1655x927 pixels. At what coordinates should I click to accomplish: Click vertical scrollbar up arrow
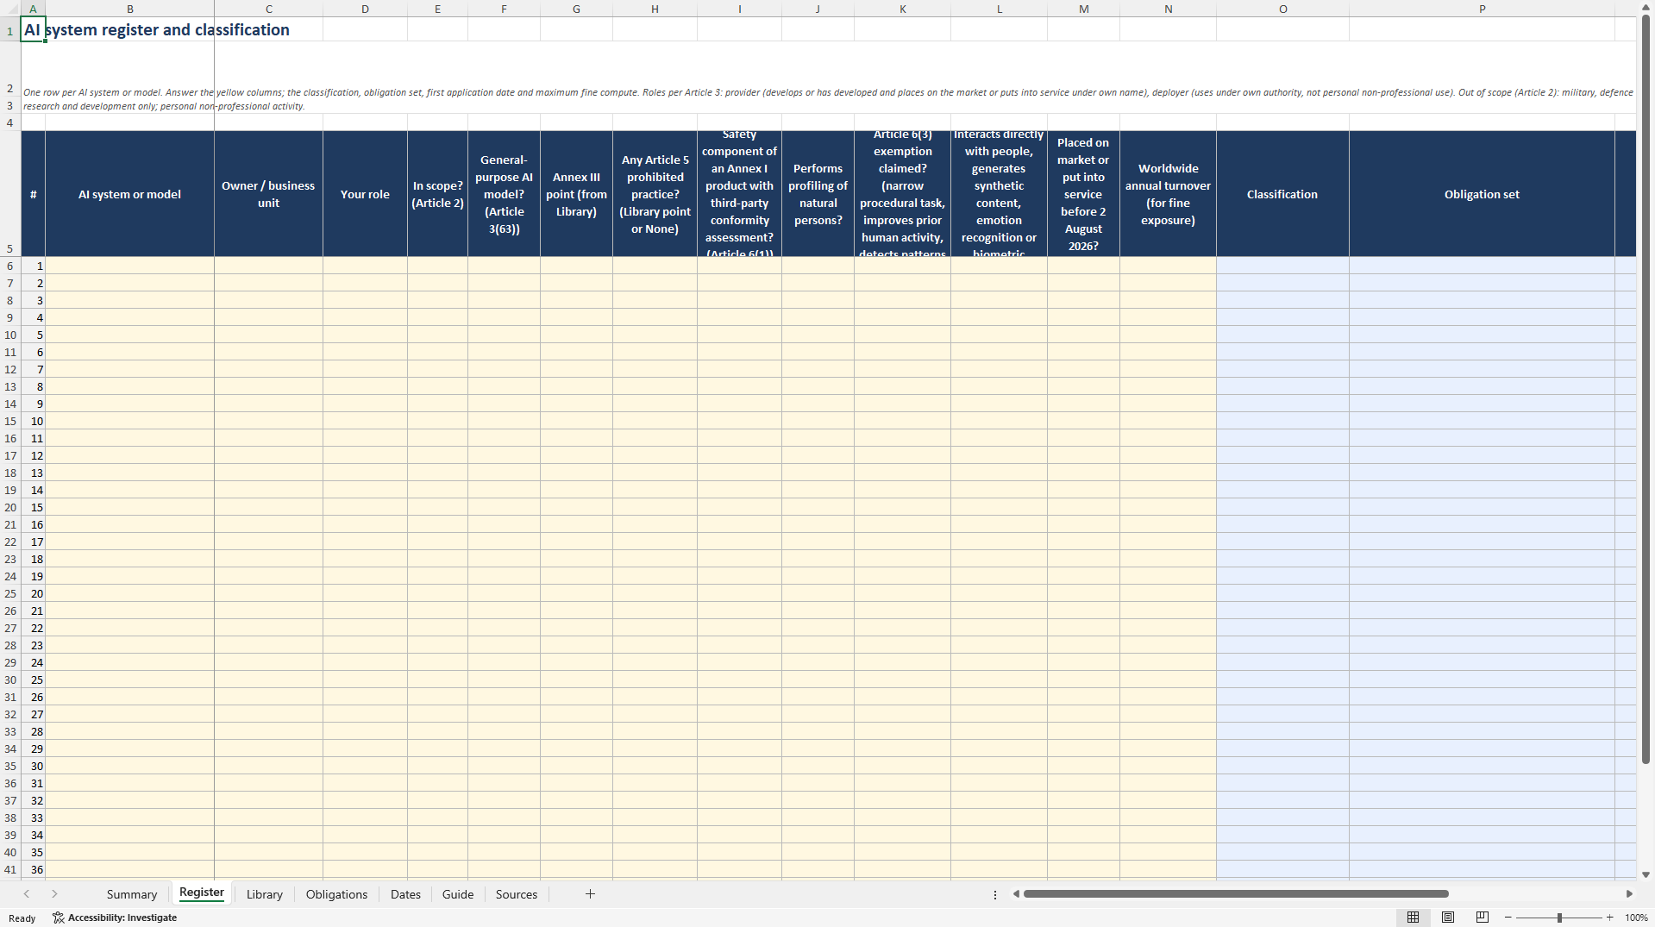(1646, 7)
